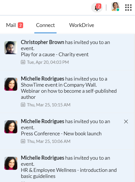Open the notification bell

pos(97,8)
